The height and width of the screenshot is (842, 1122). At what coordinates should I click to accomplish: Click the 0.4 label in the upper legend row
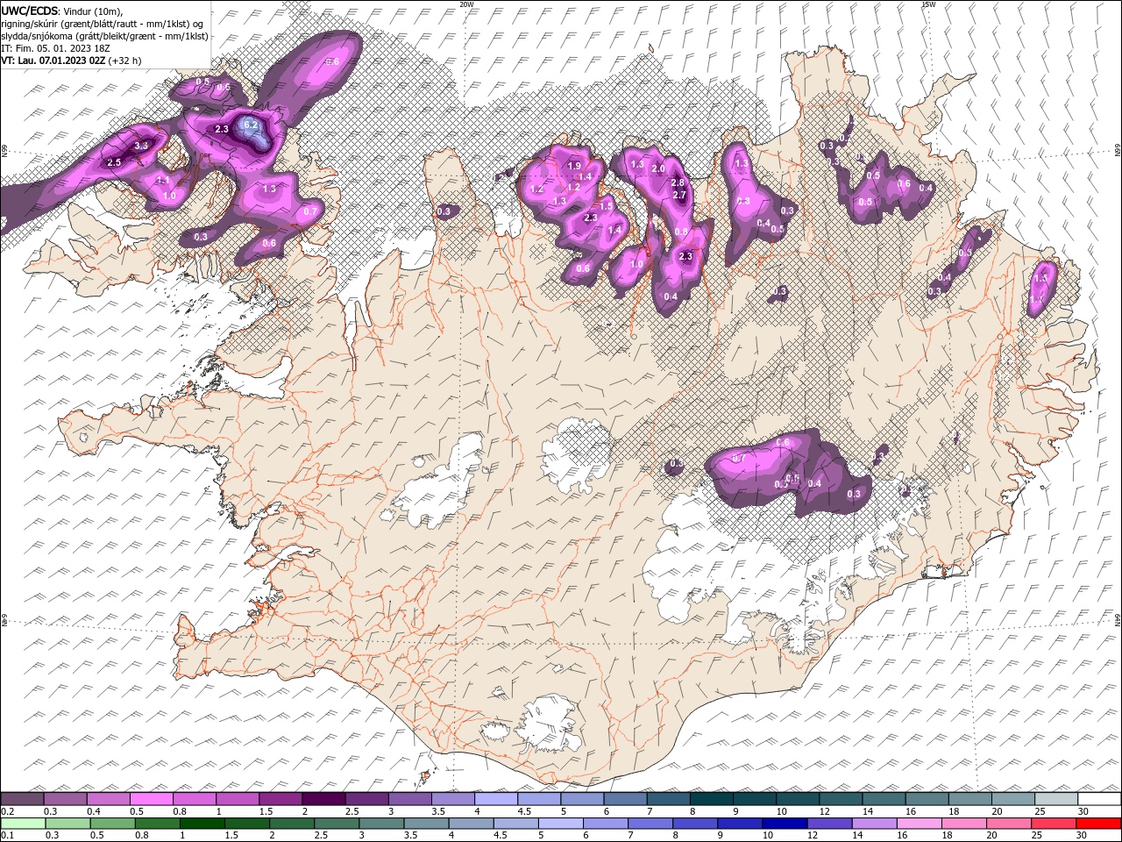click(x=94, y=811)
